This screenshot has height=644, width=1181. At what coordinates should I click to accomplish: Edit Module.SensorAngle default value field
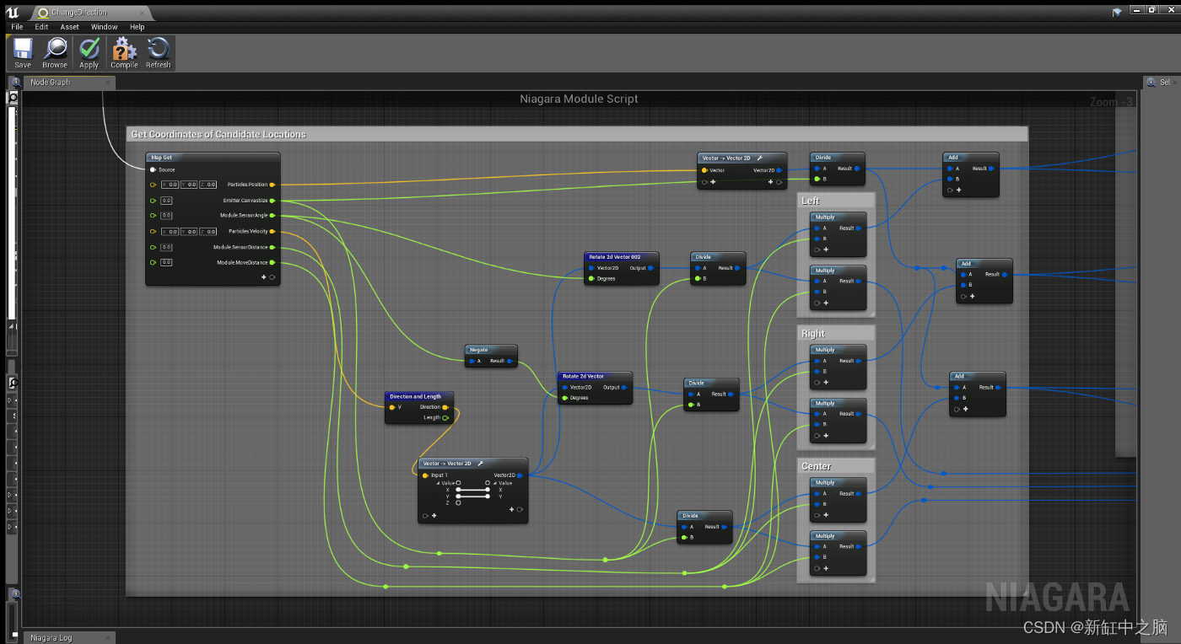tap(166, 216)
